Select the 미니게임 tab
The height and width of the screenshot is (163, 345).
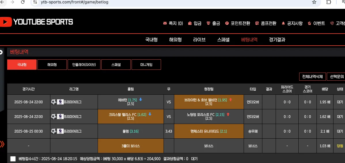tap(146, 65)
